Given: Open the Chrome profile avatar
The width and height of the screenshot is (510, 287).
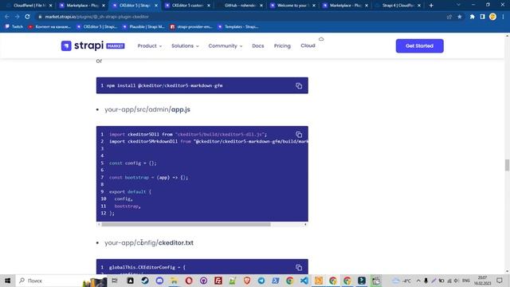Looking at the screenshot, I should point(492,17).
